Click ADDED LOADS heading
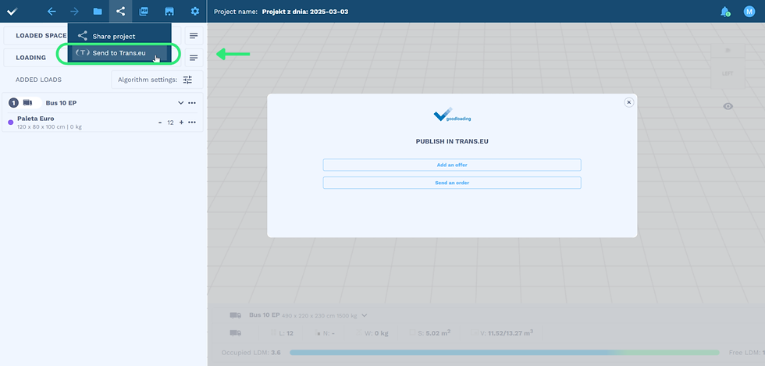Image resolution: width=765 pixels, height=366 pixels. (38, 80)
